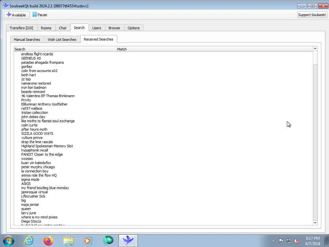Go to the Users tab
This screenshot has height=247, width=329.
point(96,28)
